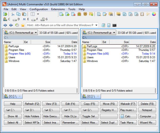Click the Copy toolbar icon
160x133 pixels.
pyautogui.click(x=18, y=14)
